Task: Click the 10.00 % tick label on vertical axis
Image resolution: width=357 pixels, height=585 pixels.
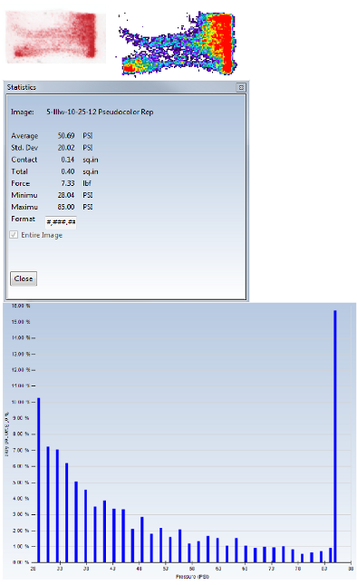Action: 21,402
